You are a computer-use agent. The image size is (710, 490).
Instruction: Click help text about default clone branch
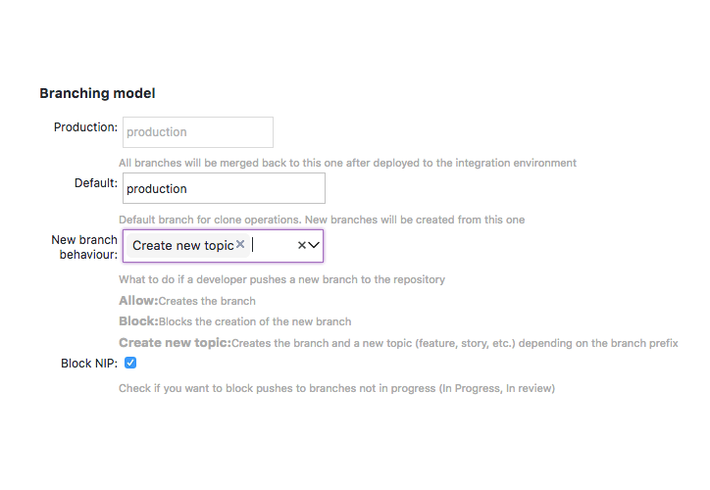(322, 220)
